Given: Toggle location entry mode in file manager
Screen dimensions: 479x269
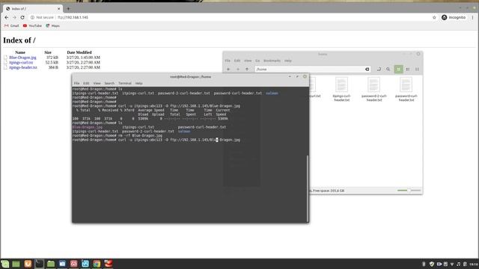Looking at the screenshot, I should tap(379, 69).
